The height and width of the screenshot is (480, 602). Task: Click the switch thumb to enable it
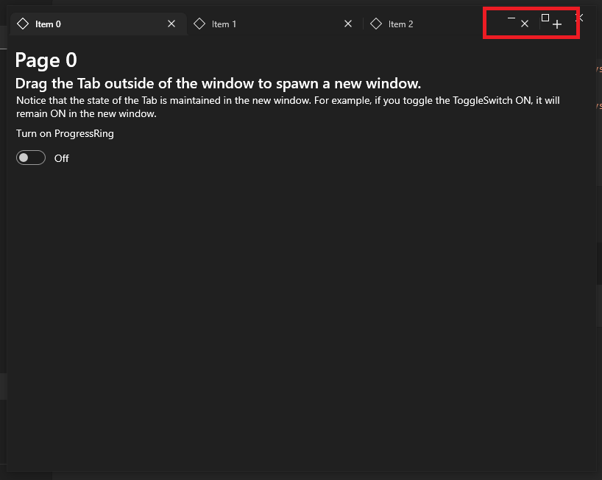point(24,158)
